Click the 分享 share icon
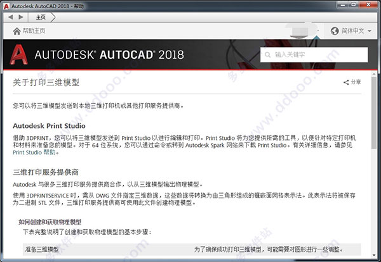Image resolution: width=381 pixels, height=262 pixels. [x=346, y=82]
